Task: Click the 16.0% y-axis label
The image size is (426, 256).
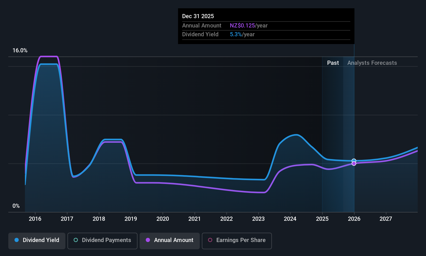Action: (20, 51)
